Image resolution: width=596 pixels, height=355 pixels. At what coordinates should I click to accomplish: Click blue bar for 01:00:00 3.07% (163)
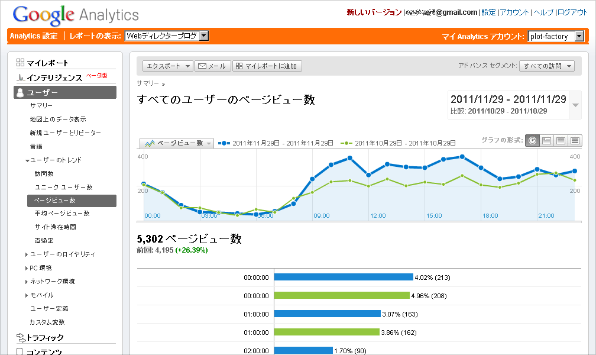tap(328, 314)
